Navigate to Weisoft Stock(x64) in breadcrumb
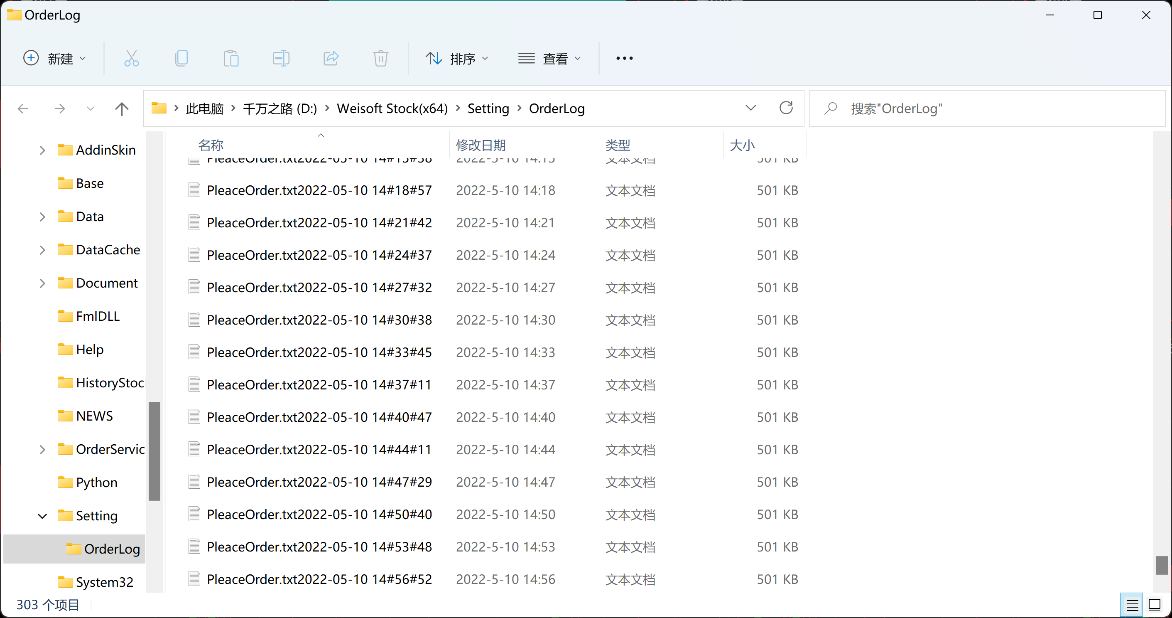The width and height of the screenshot is (1172, 618). point(392,108)
